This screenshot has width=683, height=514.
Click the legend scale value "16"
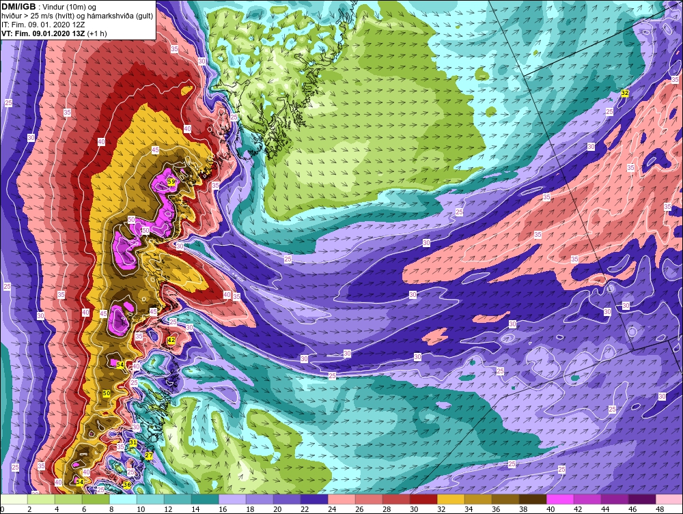(x=222, y=509)
